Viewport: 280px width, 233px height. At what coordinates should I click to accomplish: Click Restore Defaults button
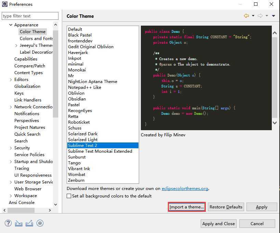pyautogui.click(x=226, y=207)
